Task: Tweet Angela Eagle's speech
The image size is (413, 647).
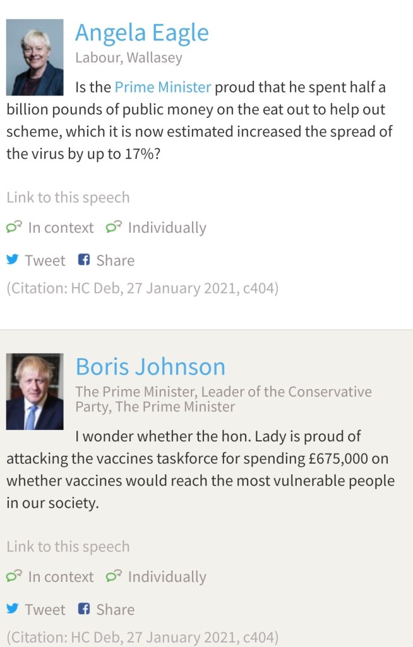Action: tap(45, 261)
